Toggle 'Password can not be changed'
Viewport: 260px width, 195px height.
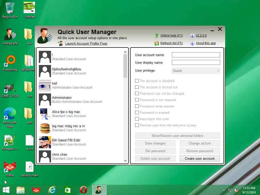pos(137,93)
